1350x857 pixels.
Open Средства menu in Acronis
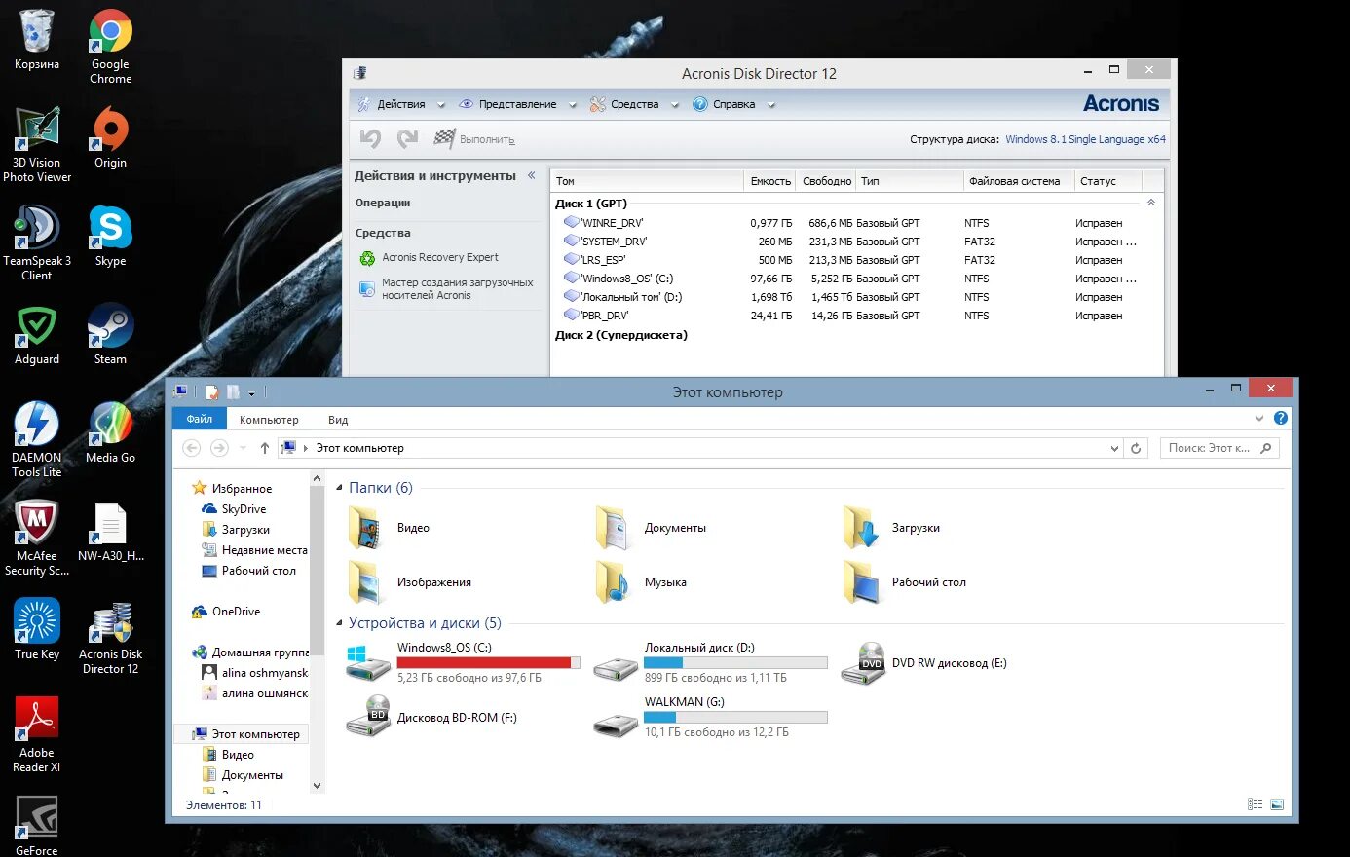634,104
